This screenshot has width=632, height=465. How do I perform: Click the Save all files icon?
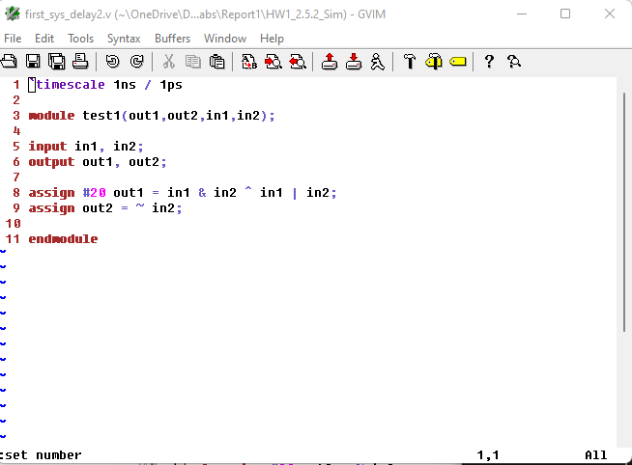pyautogui.click(x=57, y=62)
